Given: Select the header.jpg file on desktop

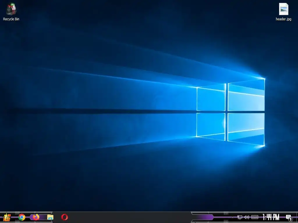Looking at the screenshot, I should 283,12.
